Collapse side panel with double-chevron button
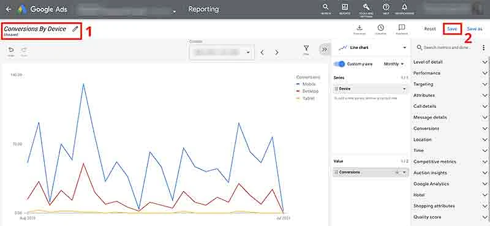This screenshot has height=226, width=490. click(325, 50)
